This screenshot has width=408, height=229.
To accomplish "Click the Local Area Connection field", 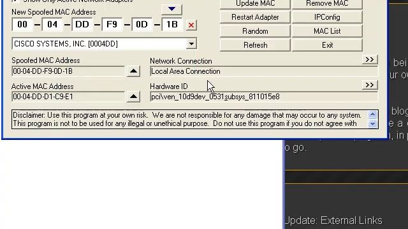I will [264, 71].
